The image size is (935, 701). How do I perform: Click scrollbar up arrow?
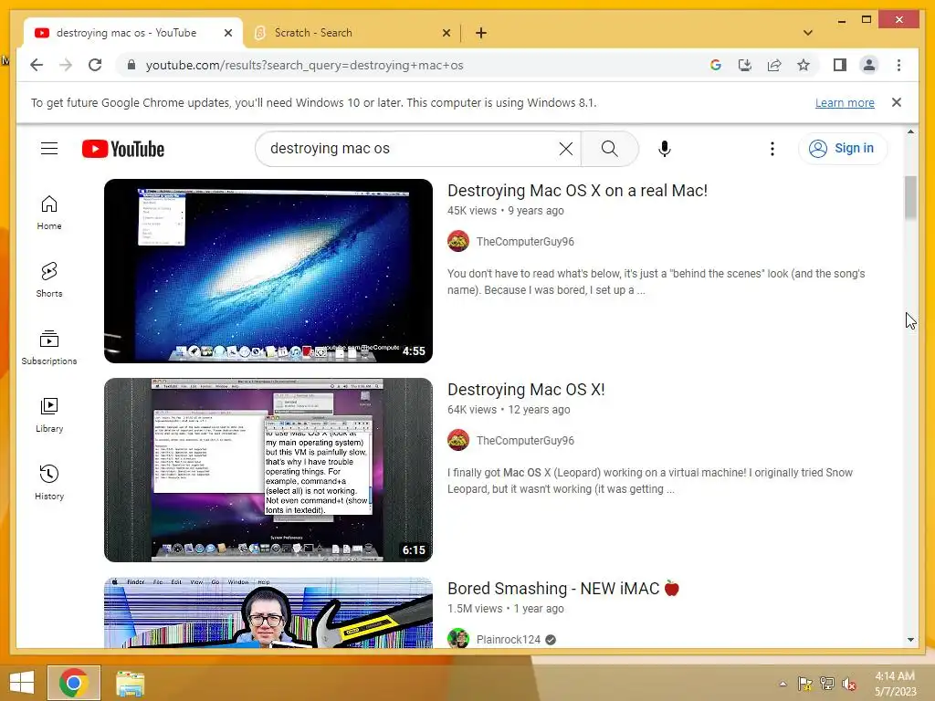(910, 131)
